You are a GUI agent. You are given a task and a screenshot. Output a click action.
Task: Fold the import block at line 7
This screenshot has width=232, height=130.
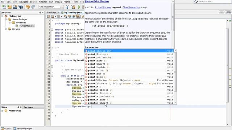click(x=52, y=30)
